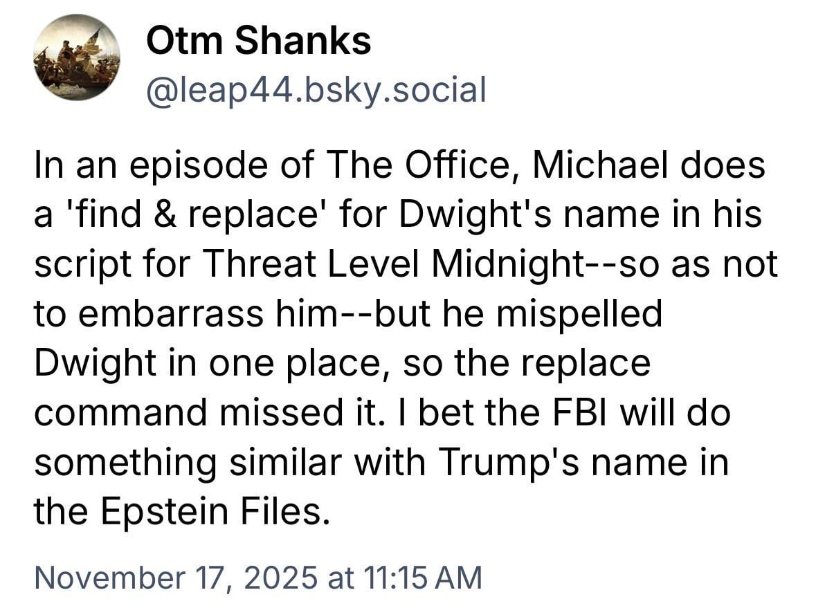Click the word "embarrass" in post

tap(164, 315)
